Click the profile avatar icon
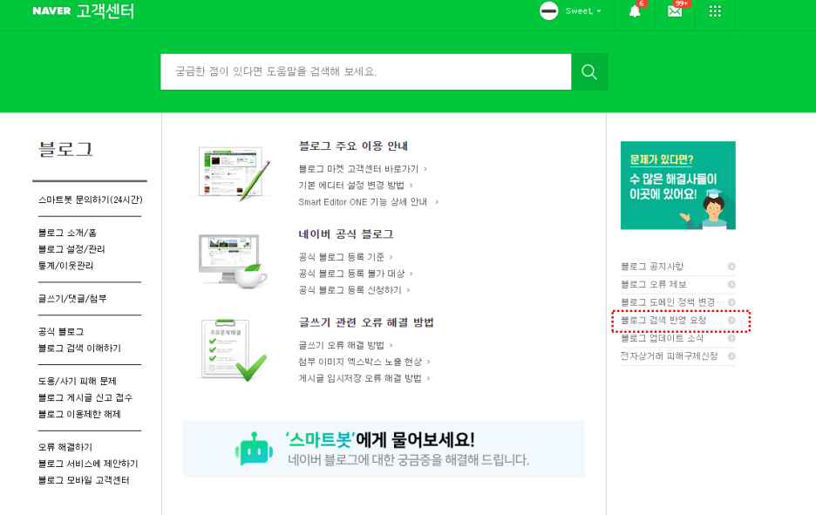The height and width of the screenshot is (515, 816). pos(548,11)
